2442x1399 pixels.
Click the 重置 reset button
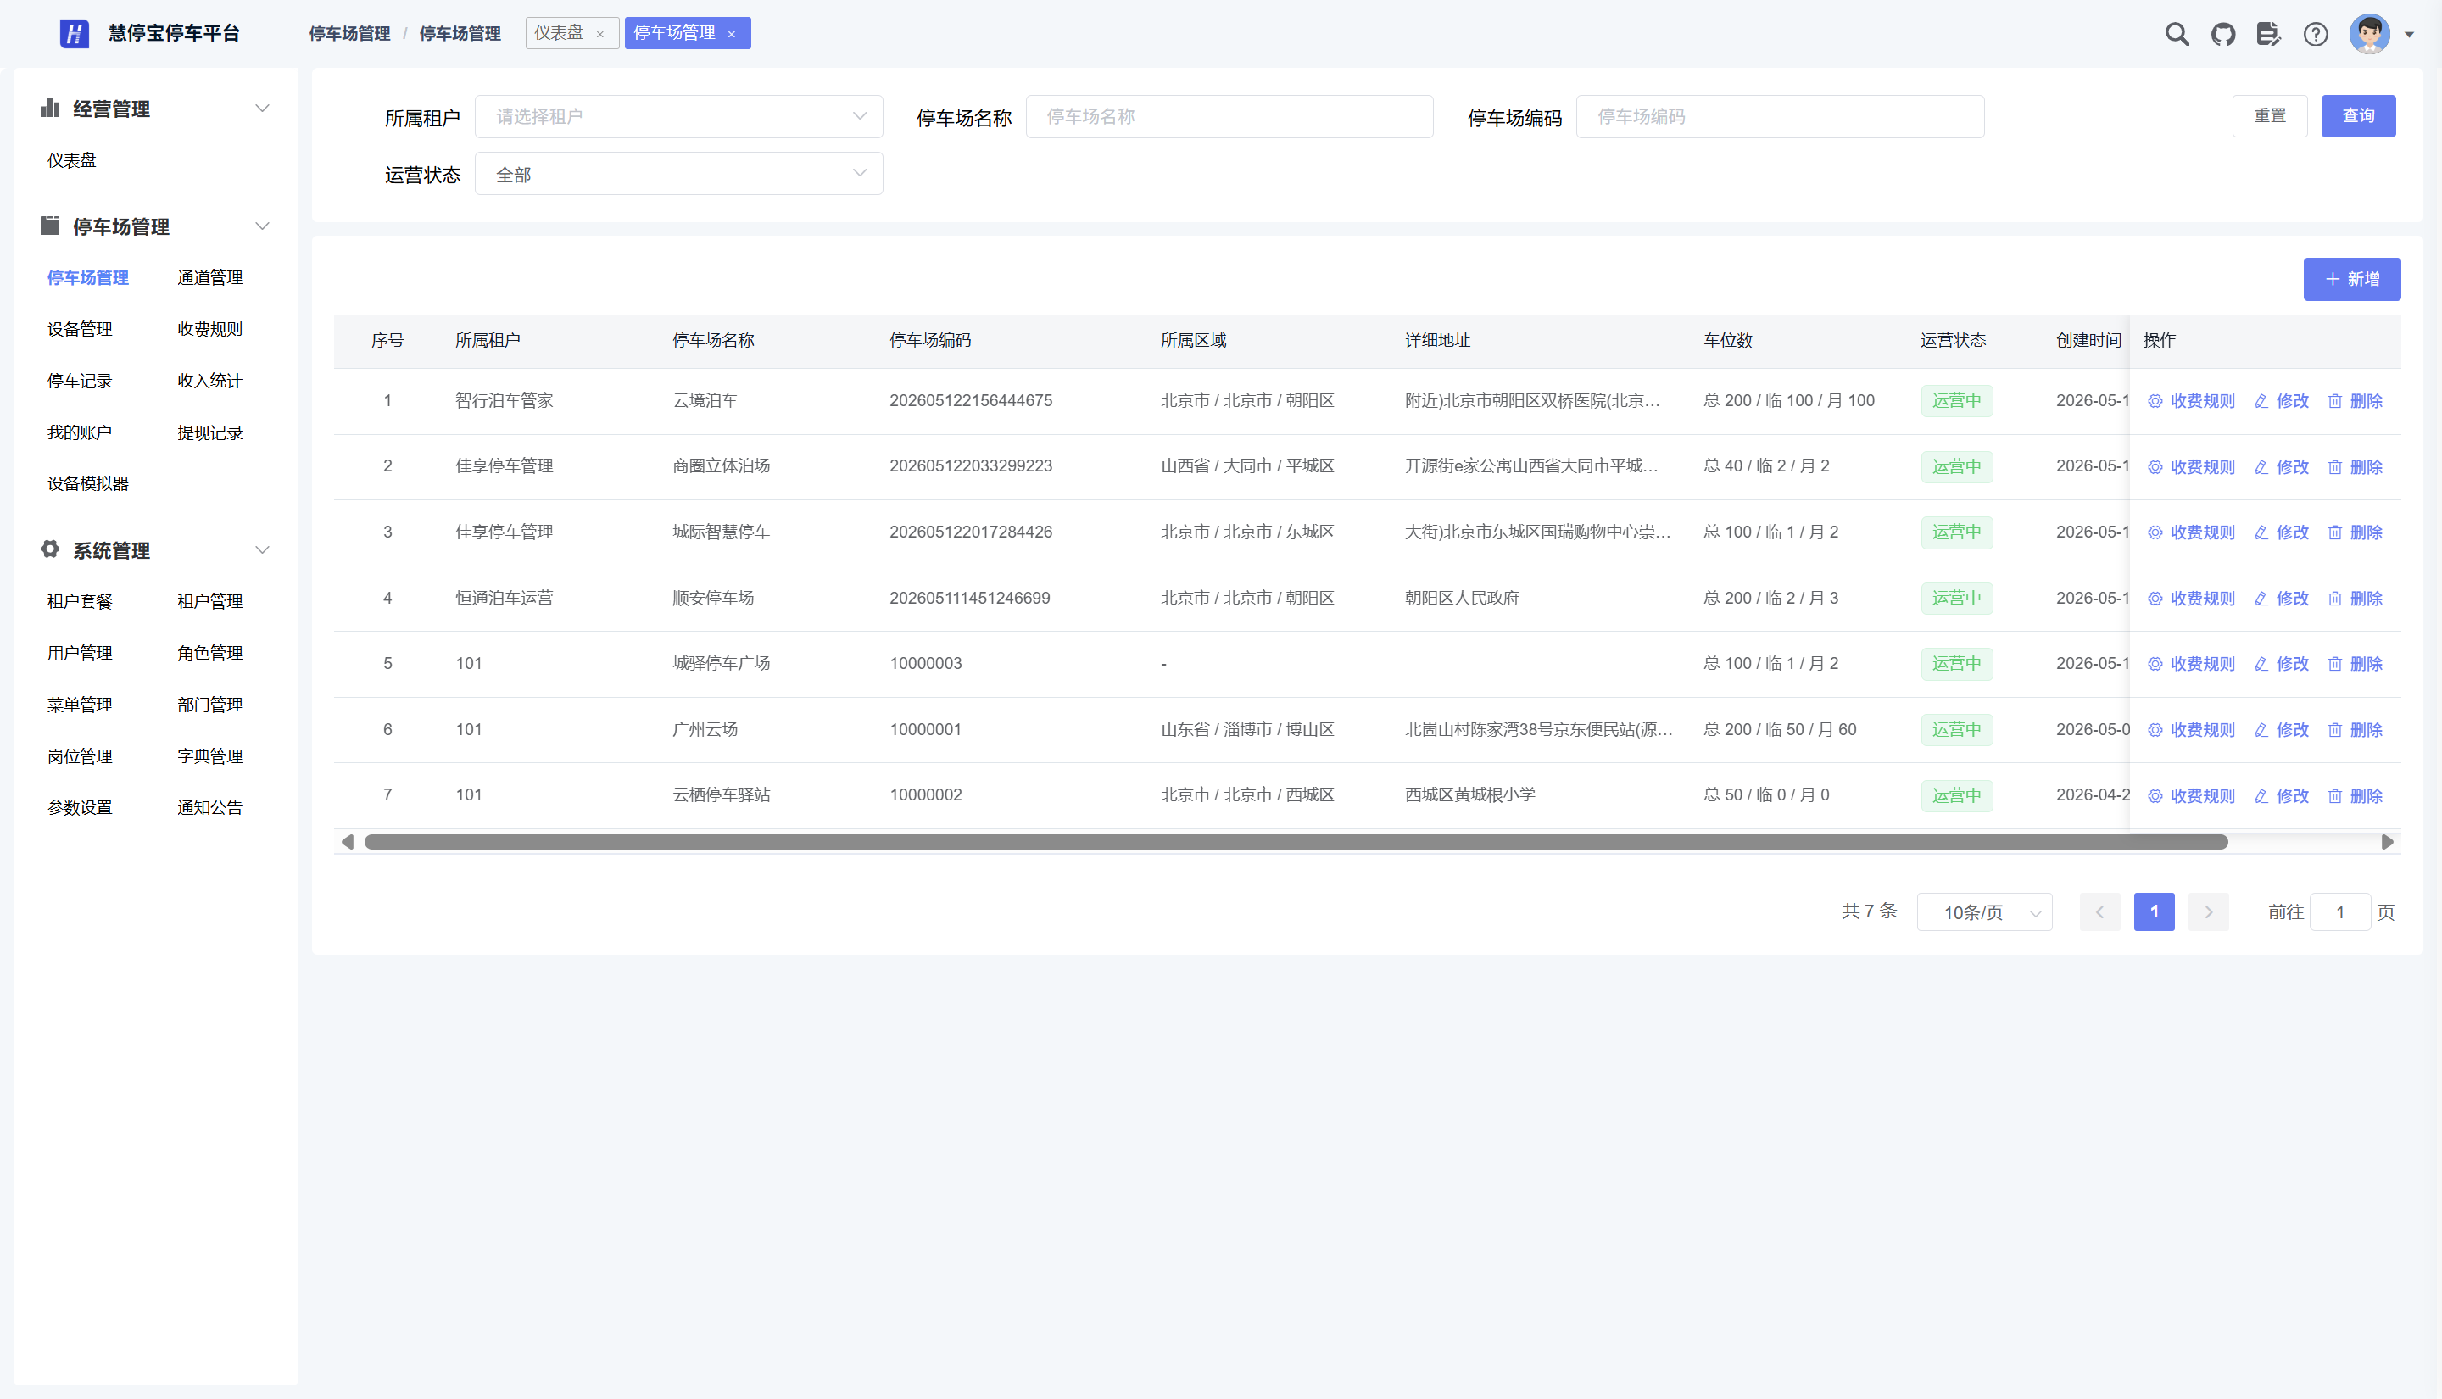point(2269,115)
